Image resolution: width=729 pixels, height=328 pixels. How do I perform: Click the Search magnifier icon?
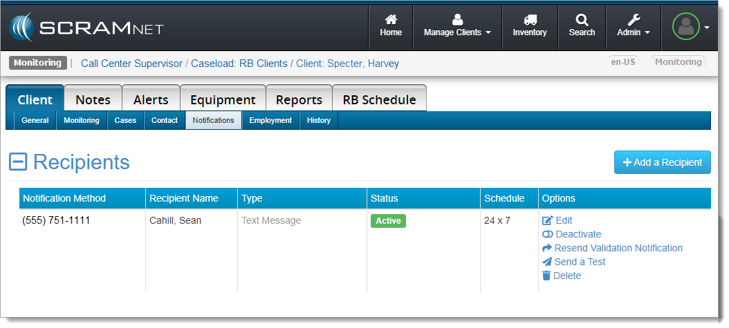(x=582, y=20)
